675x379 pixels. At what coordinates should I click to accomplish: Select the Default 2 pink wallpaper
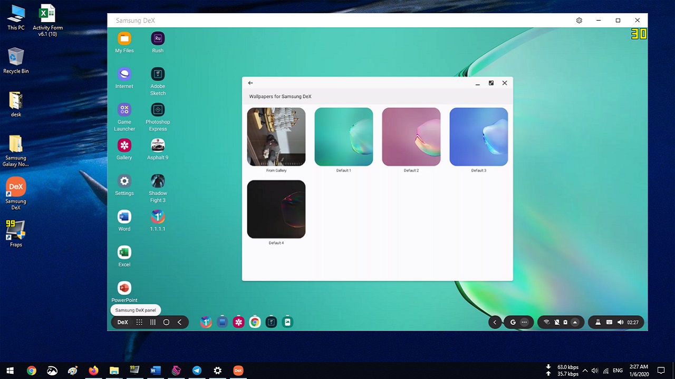point(411,137)
